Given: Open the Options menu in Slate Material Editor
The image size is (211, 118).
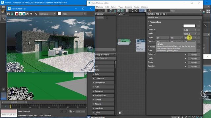Looking at the screenshot, I should (x=128, y=7).
